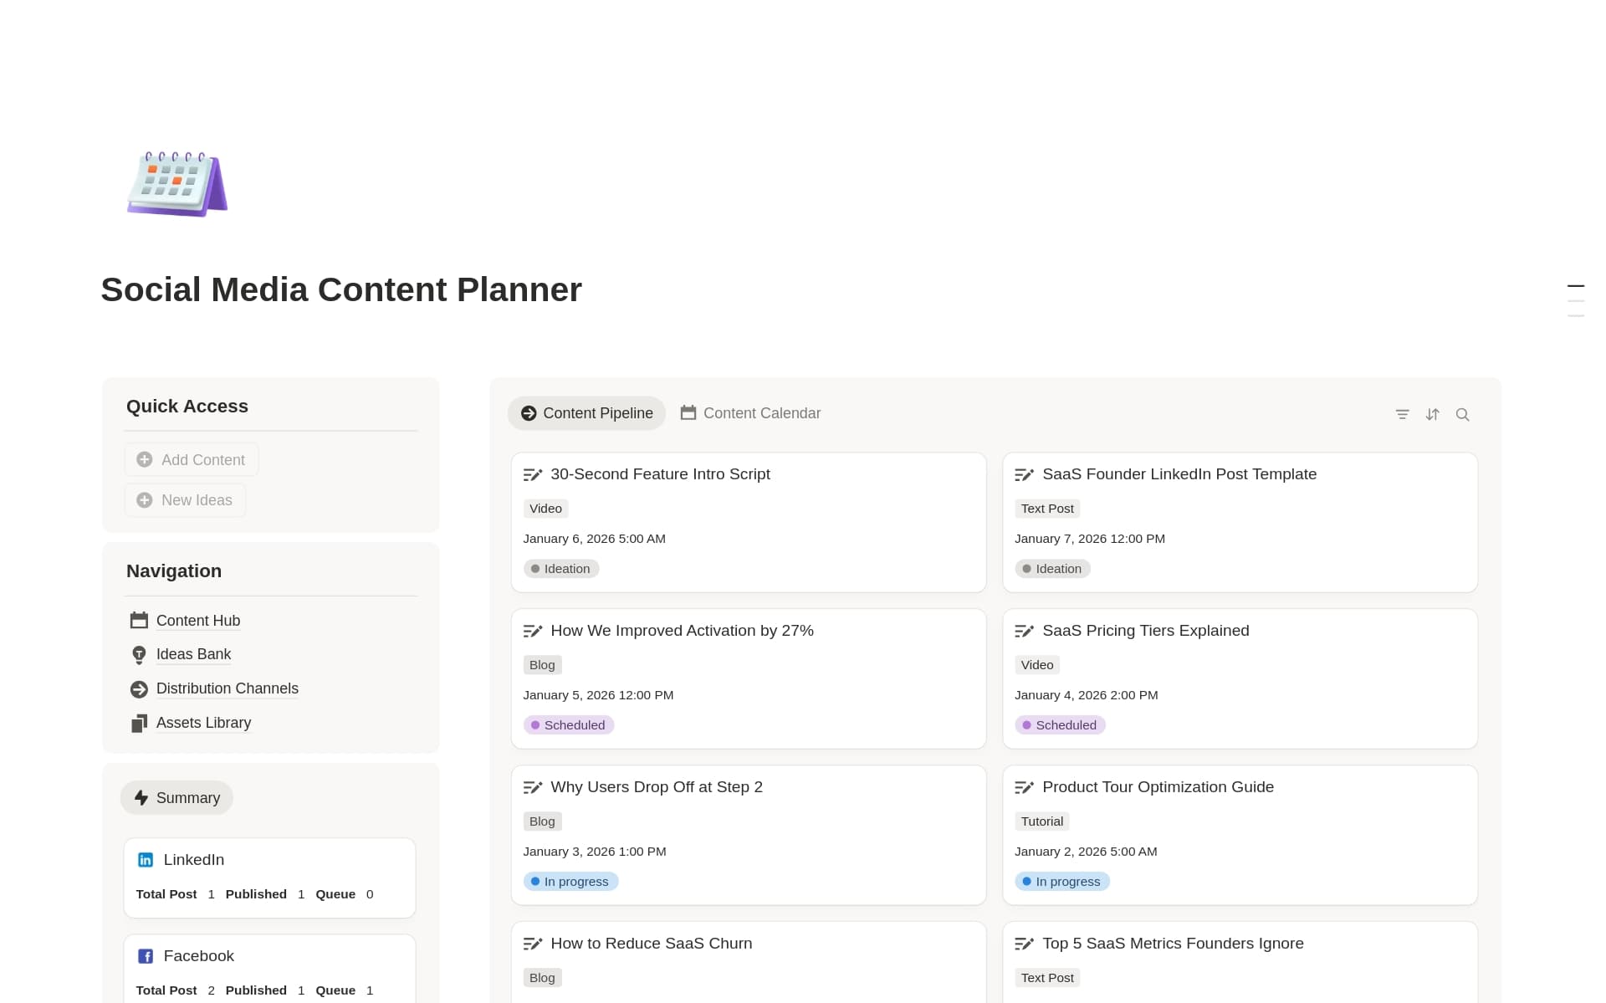
Task: Click edit icon of SaaS Founder LinkedIn Post Template
Action: [1025, 474]
